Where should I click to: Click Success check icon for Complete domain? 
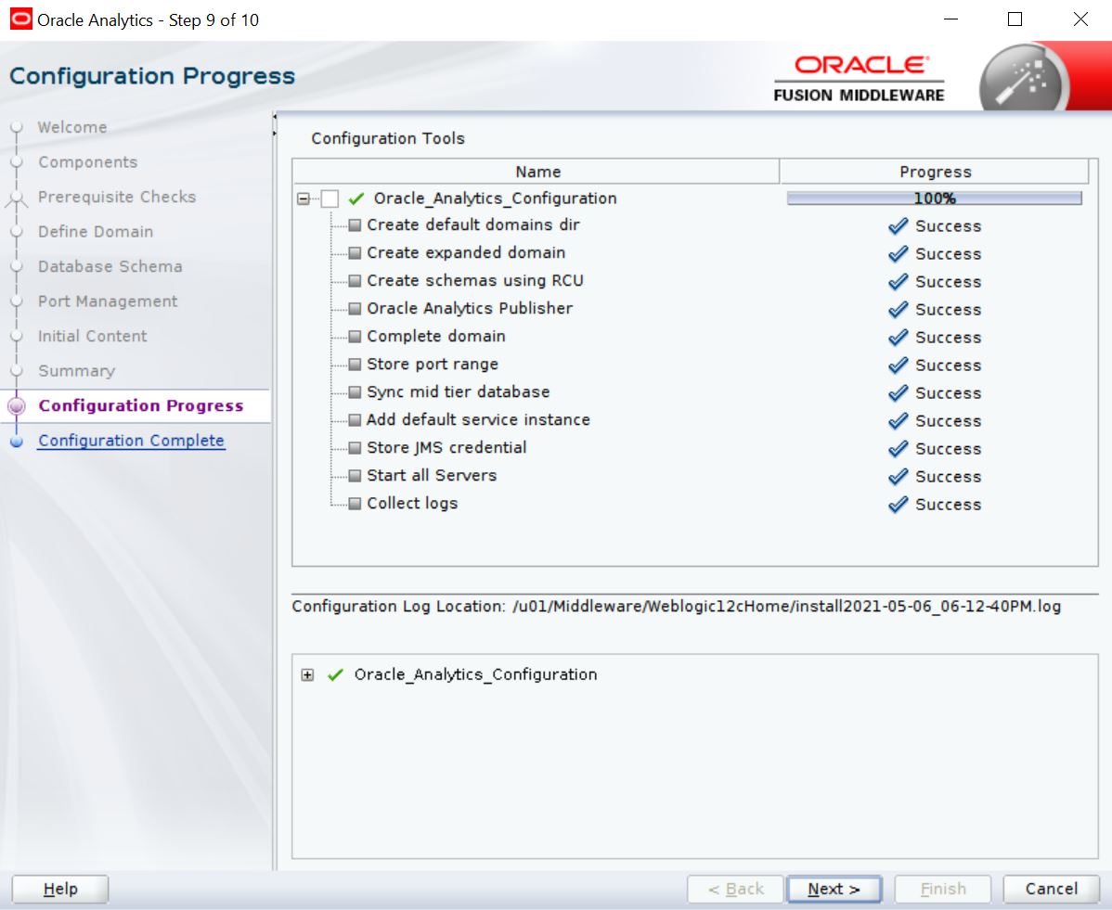tap(898, 338)
